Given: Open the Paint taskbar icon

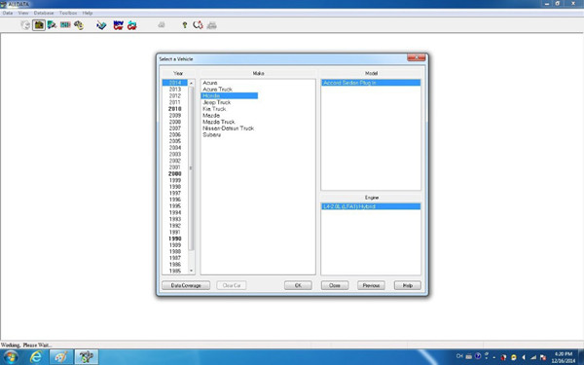Looking at the screenshot, I should [x=61, y=357].
